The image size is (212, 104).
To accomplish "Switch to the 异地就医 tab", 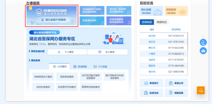I will pyautogui.click(x=80, y=66).
